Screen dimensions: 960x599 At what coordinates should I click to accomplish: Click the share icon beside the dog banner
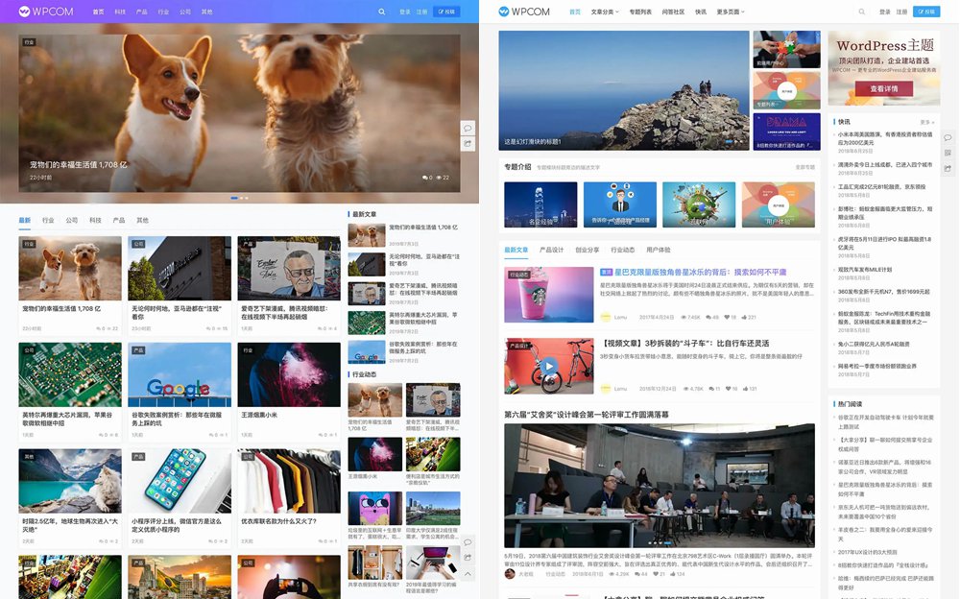click(468, 143)
